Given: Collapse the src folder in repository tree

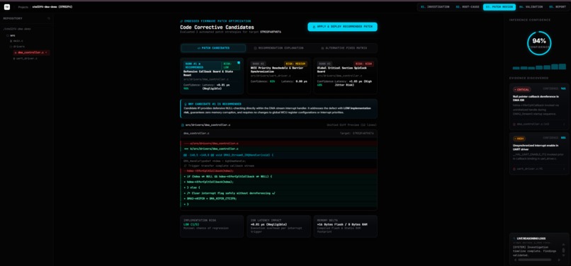Looking at the screenshot, I should pos(11,35).
